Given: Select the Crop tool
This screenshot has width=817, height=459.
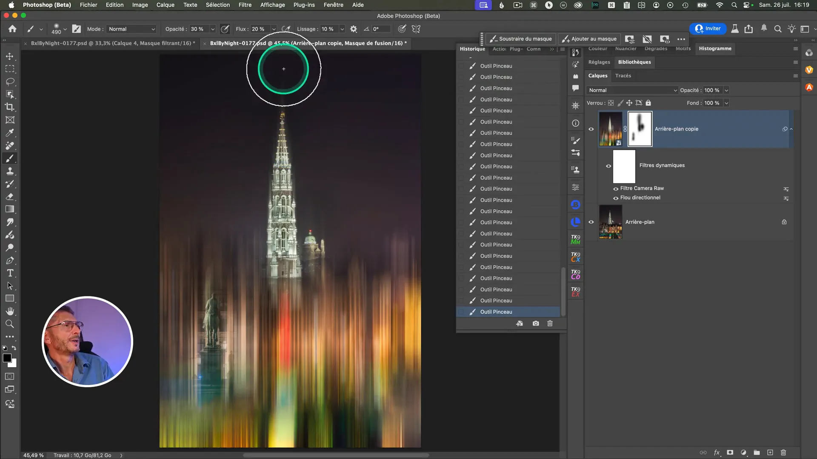Looking at the screenshot, I should [x=10, y=107].
